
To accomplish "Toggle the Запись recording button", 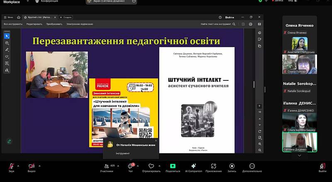I will pos(232,166).
